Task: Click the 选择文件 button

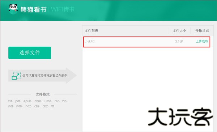Action: [x=30, y=53]
